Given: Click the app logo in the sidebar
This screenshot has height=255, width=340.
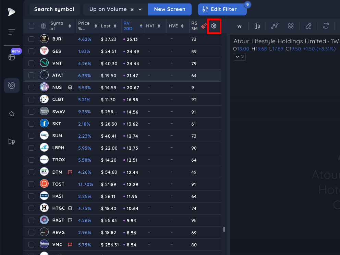Looking at the screenshot, I should 11,12.
